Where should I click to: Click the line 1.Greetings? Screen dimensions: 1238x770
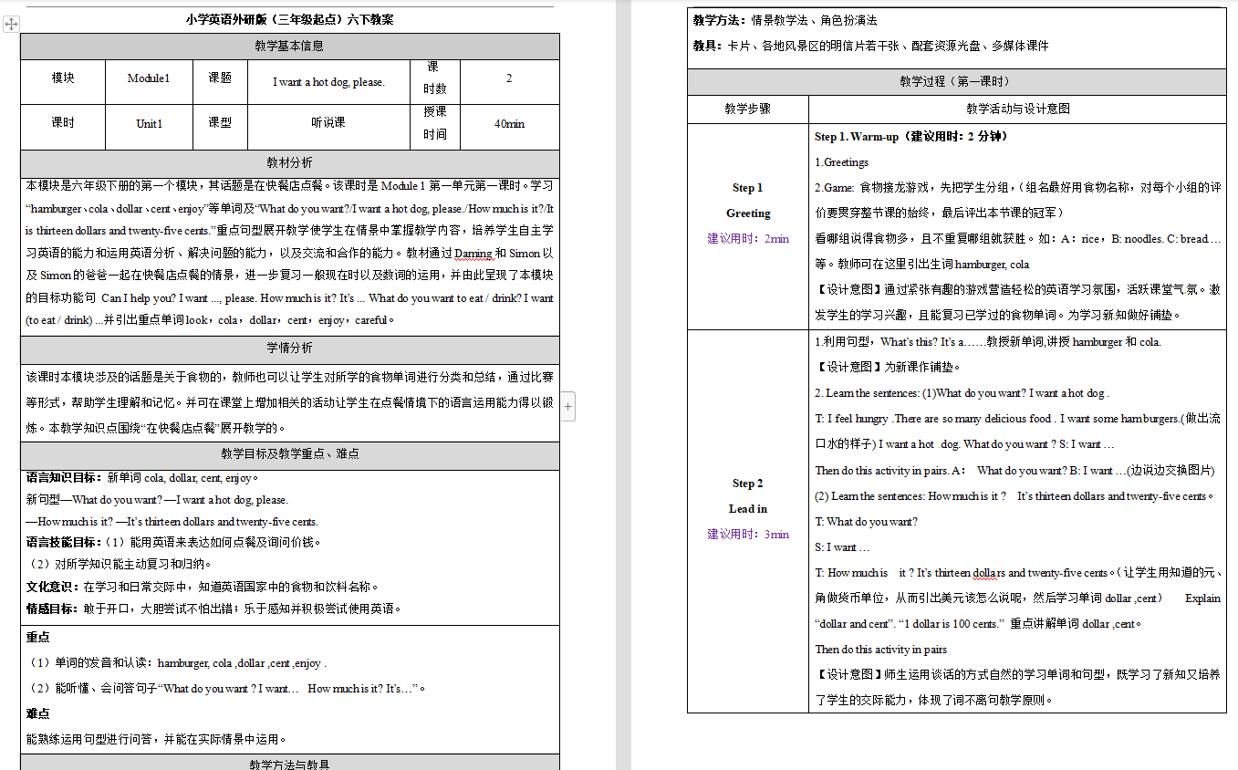(x=841, y=162)
